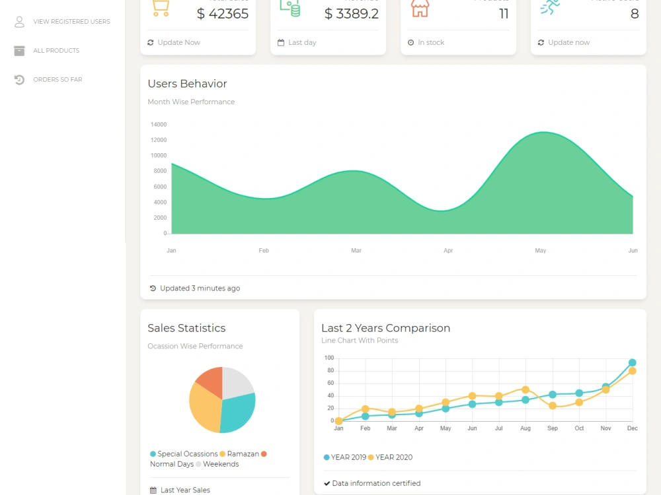The width and height of the screenshot is (661, 495).
Task: Click the clock icon beside In stock
Action: (x=411, y=42)
